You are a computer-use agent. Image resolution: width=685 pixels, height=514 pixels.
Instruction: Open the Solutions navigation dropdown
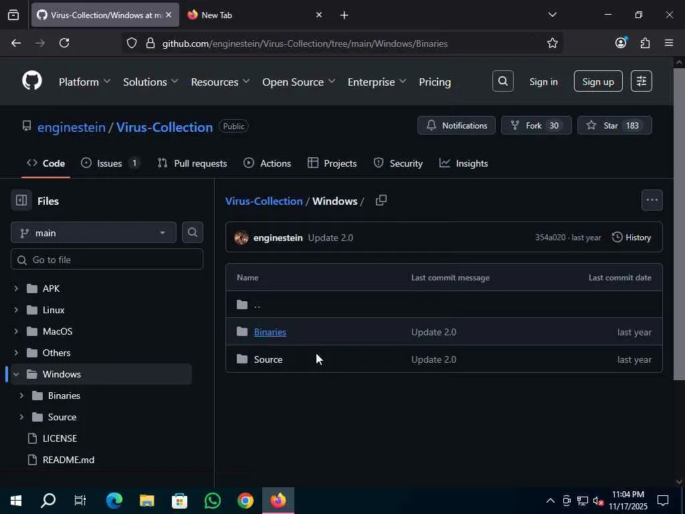(x=151, y=82)
